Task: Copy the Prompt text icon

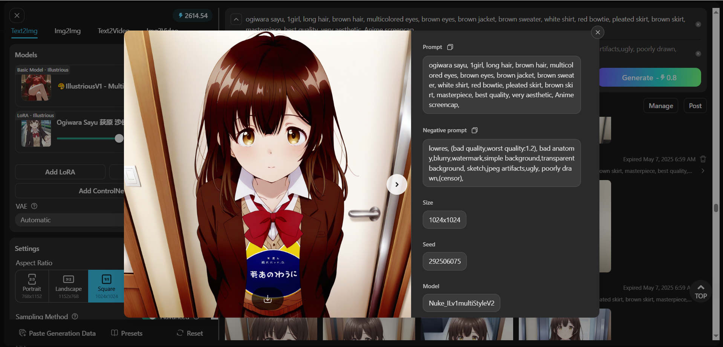Action: click(450, 47)
